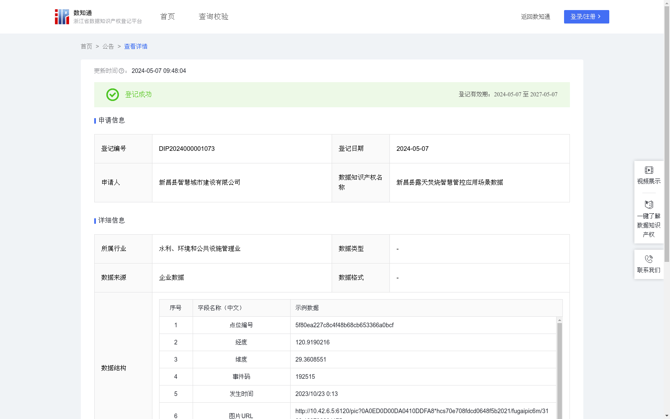Click the 登记有效期 date range text
The width and height of the screenshot is (670, 419).
508,95
